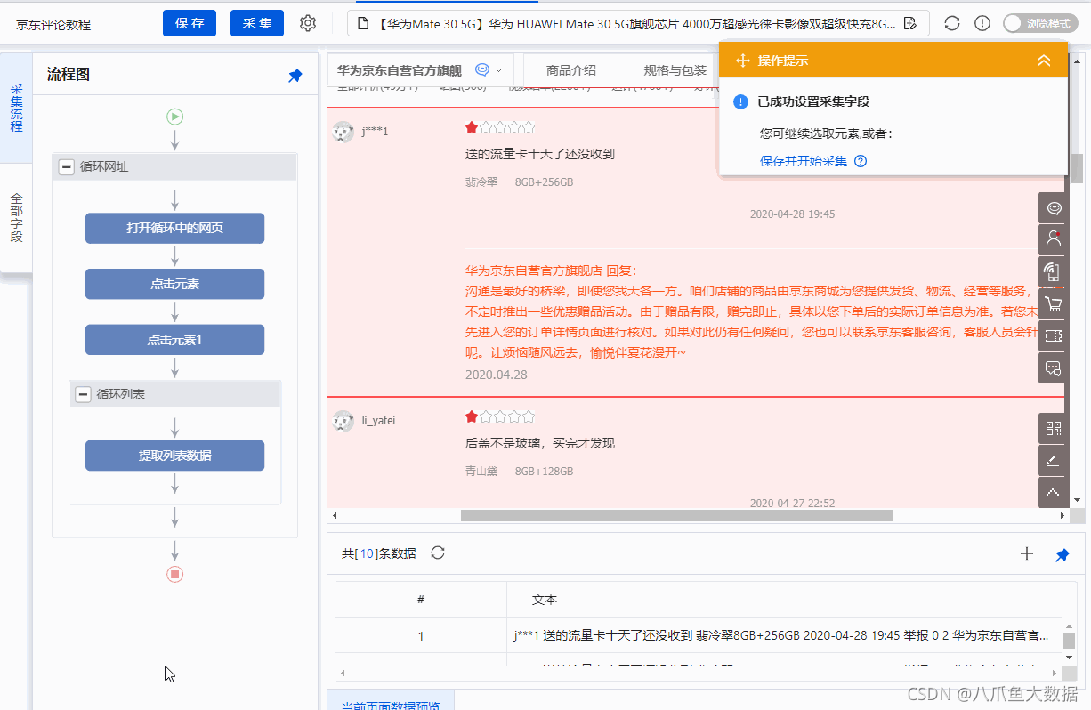Screen dimensions: 1091x710
Task: Click the one-star rating of j***1 review
Action: coord(500,127)
